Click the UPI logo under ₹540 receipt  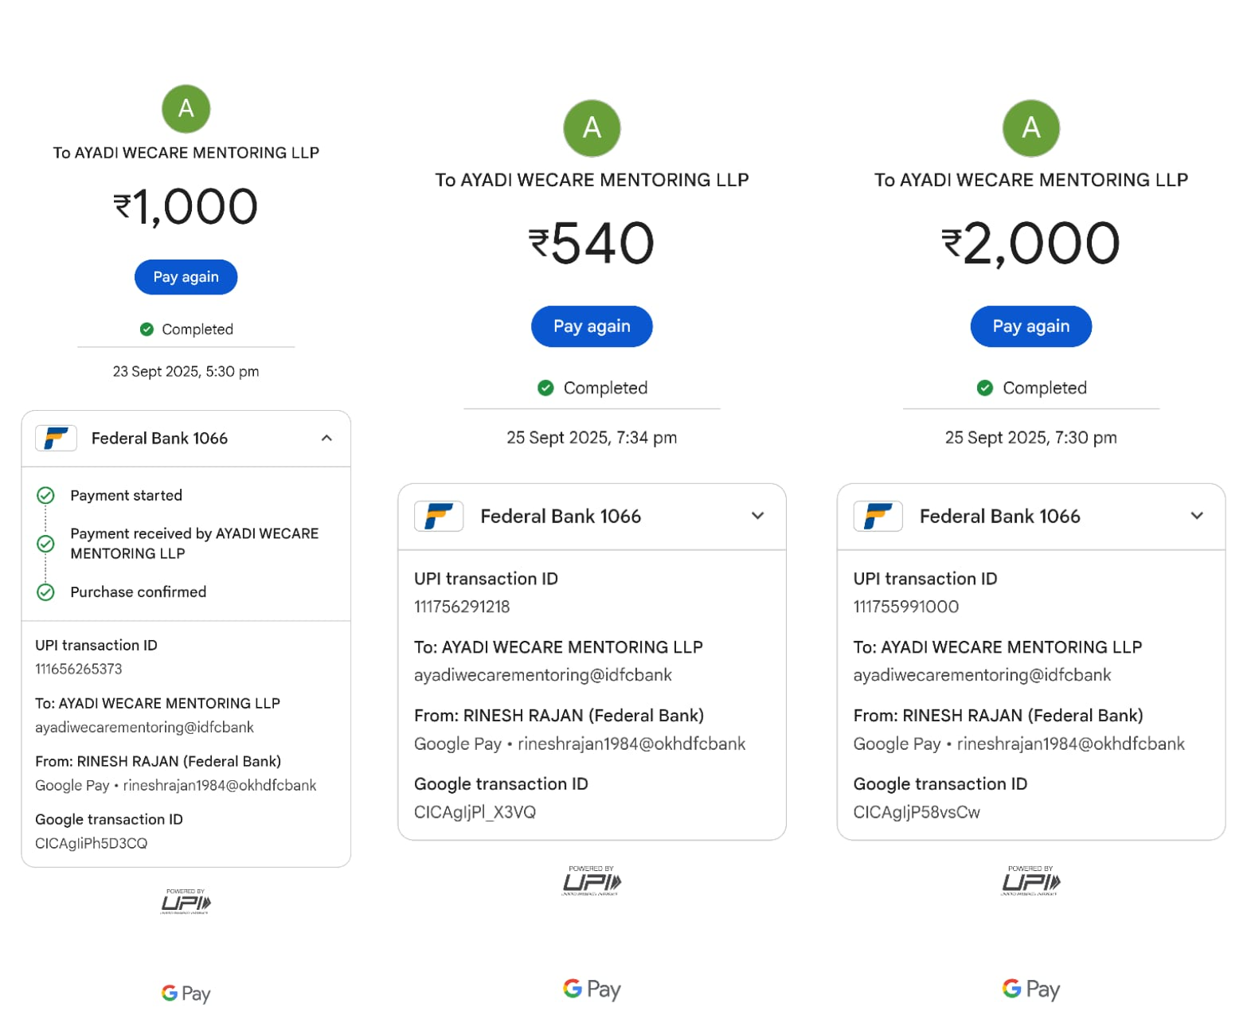(592, 881)
